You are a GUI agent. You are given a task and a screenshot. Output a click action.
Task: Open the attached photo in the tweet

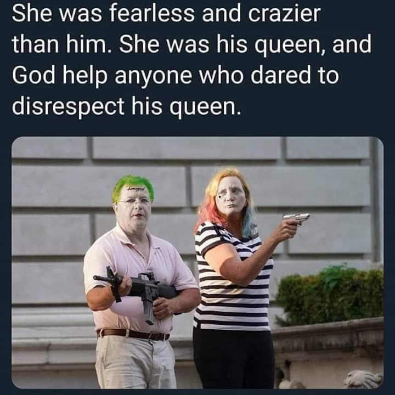(x=198, y=263)
